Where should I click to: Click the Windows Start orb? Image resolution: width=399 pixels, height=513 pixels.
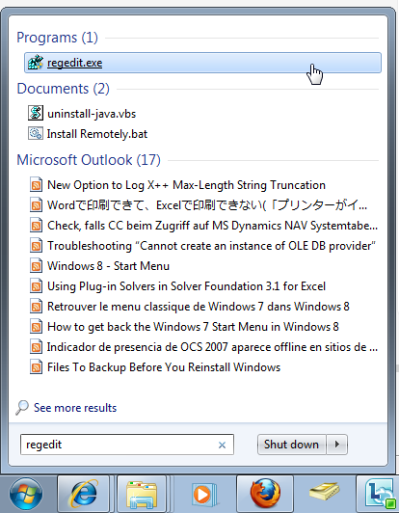26,494
